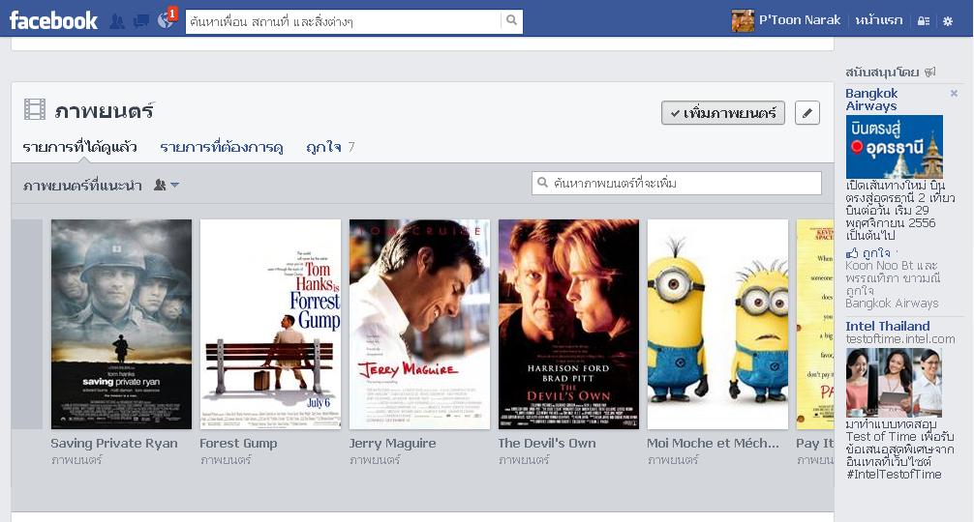
Task: Select Forrest Gump movie poster
Action: [x=270, y=324]
